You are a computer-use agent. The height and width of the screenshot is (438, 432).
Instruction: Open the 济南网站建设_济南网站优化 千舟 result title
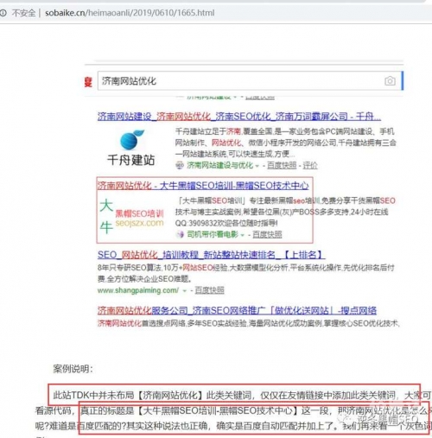coord(239,117)
